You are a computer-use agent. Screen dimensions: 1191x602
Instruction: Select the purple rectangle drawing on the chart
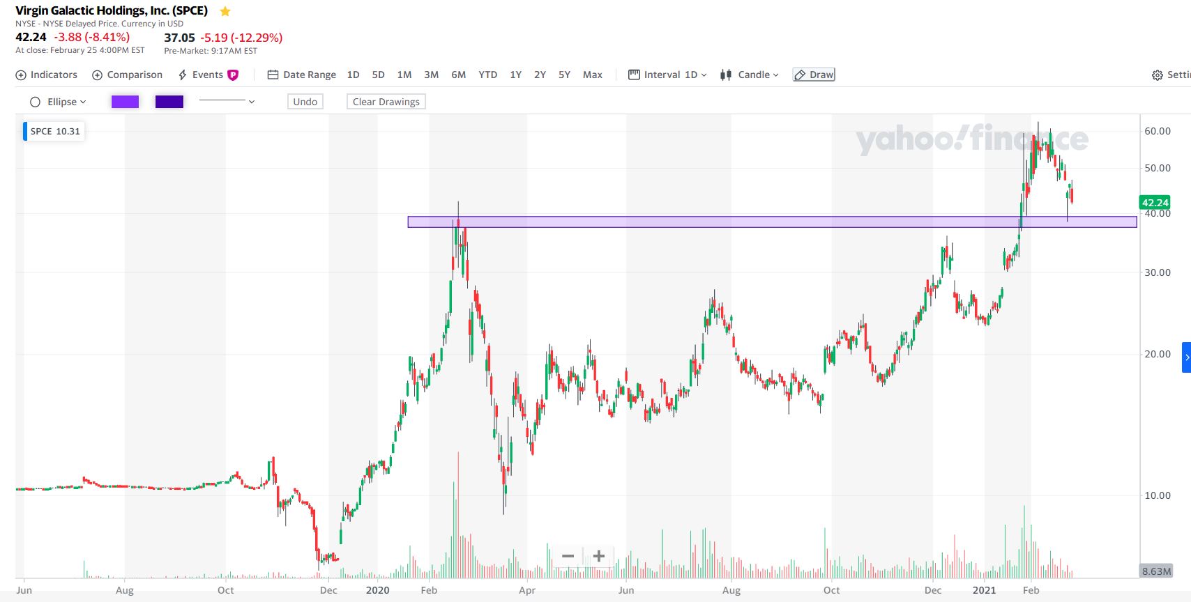pyautogui.click(x=772, y=222)
